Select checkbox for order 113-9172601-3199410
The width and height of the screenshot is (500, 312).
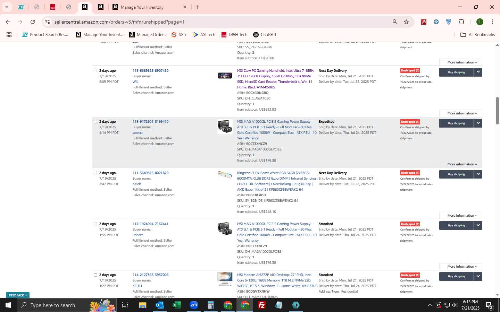(95, 122)
